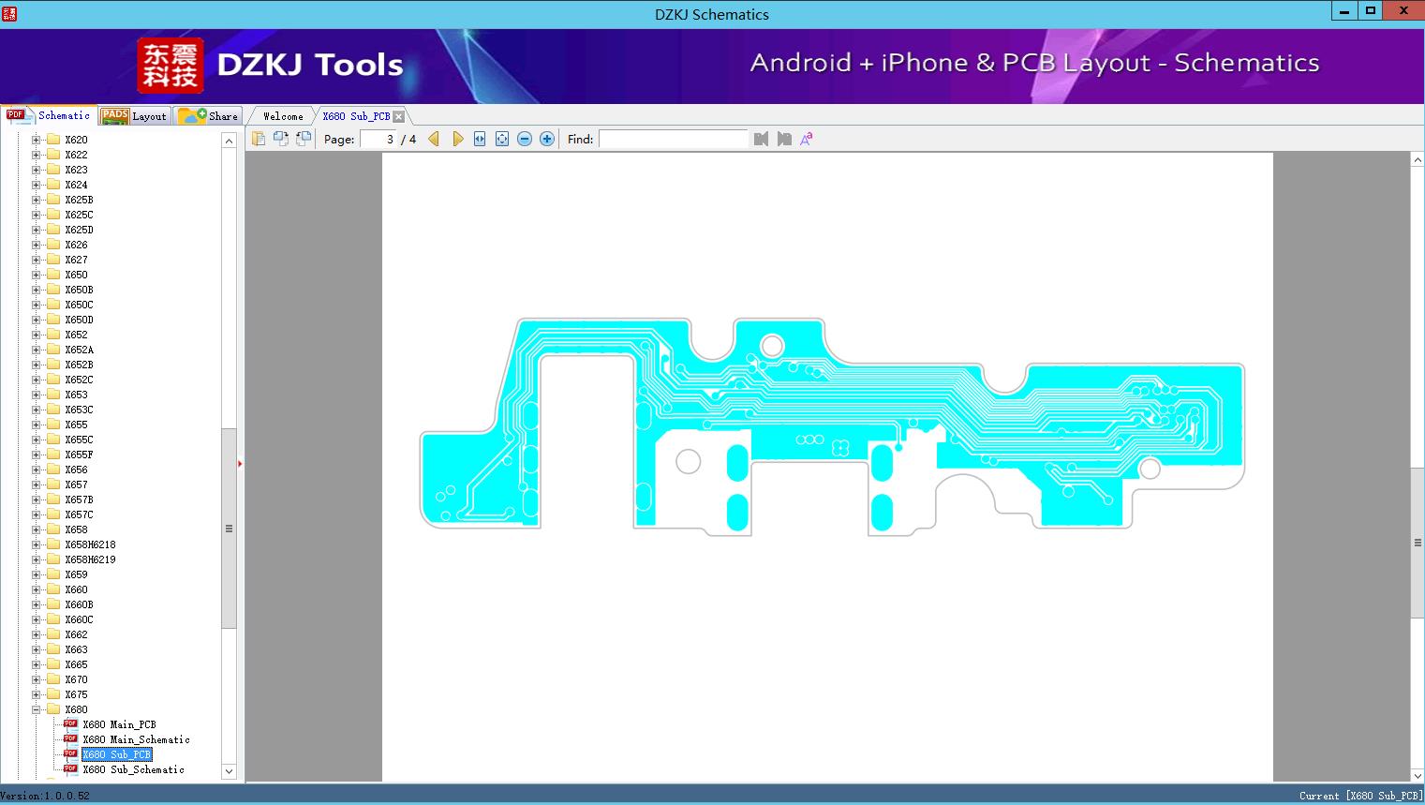Fit the whole page in view
Screen dimensions: 1425x805
click(502, 139)
